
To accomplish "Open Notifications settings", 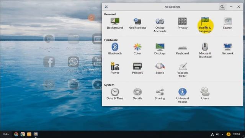I will [x=137, y=23].
